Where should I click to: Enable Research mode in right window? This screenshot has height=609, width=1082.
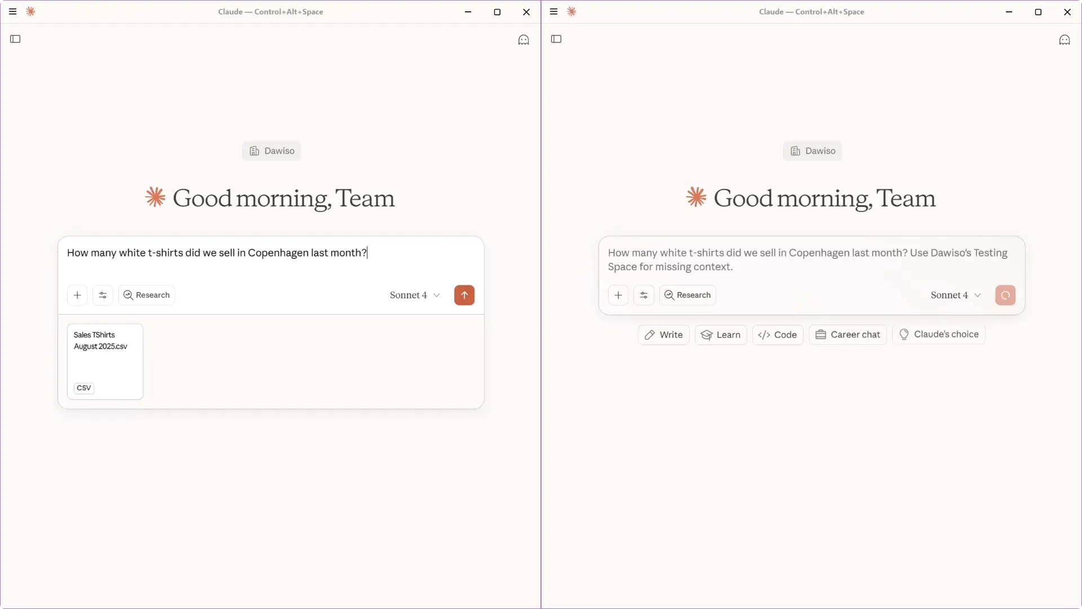[x=688, y=295]
